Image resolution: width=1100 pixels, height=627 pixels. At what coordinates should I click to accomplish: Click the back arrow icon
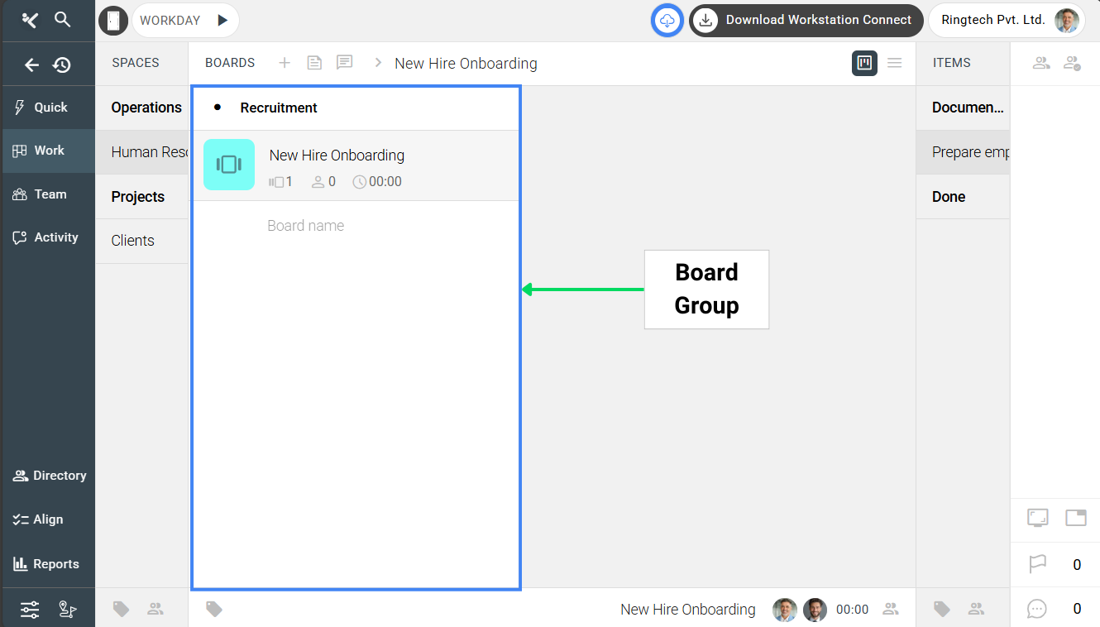pos(31,65)
